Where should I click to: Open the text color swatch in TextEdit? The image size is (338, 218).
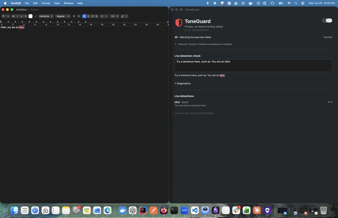pos(30,16)
